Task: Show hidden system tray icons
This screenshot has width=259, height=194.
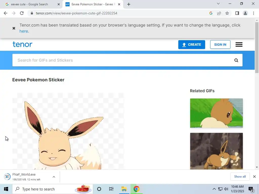Action: [214, 189]
